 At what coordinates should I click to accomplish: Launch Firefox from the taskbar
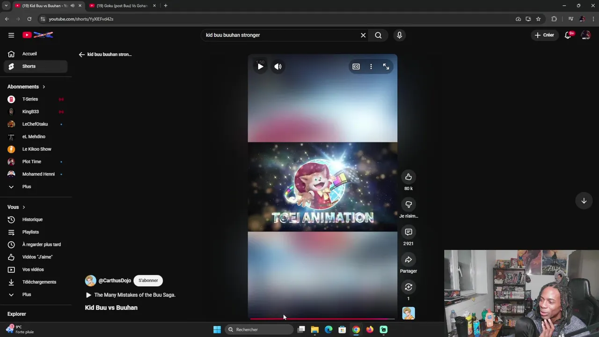click(x=370, y=330)
